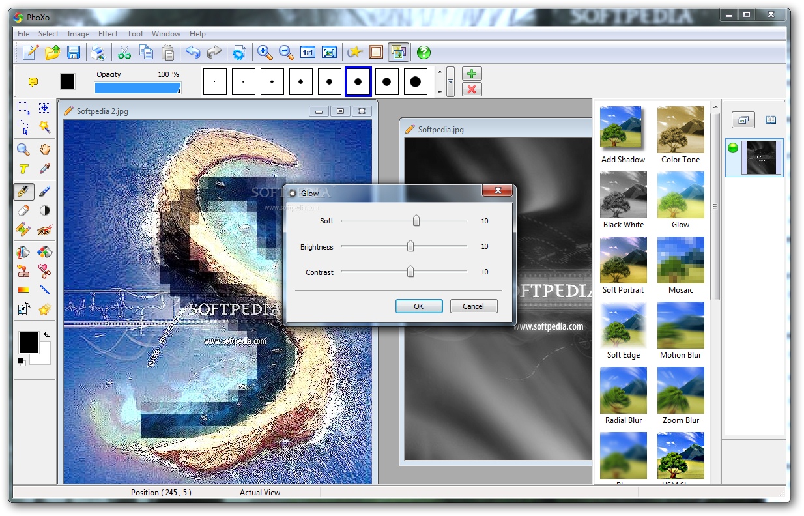
Task: Adjust the Soft slider in Glow dialog
Action: (x=416, y=221)
